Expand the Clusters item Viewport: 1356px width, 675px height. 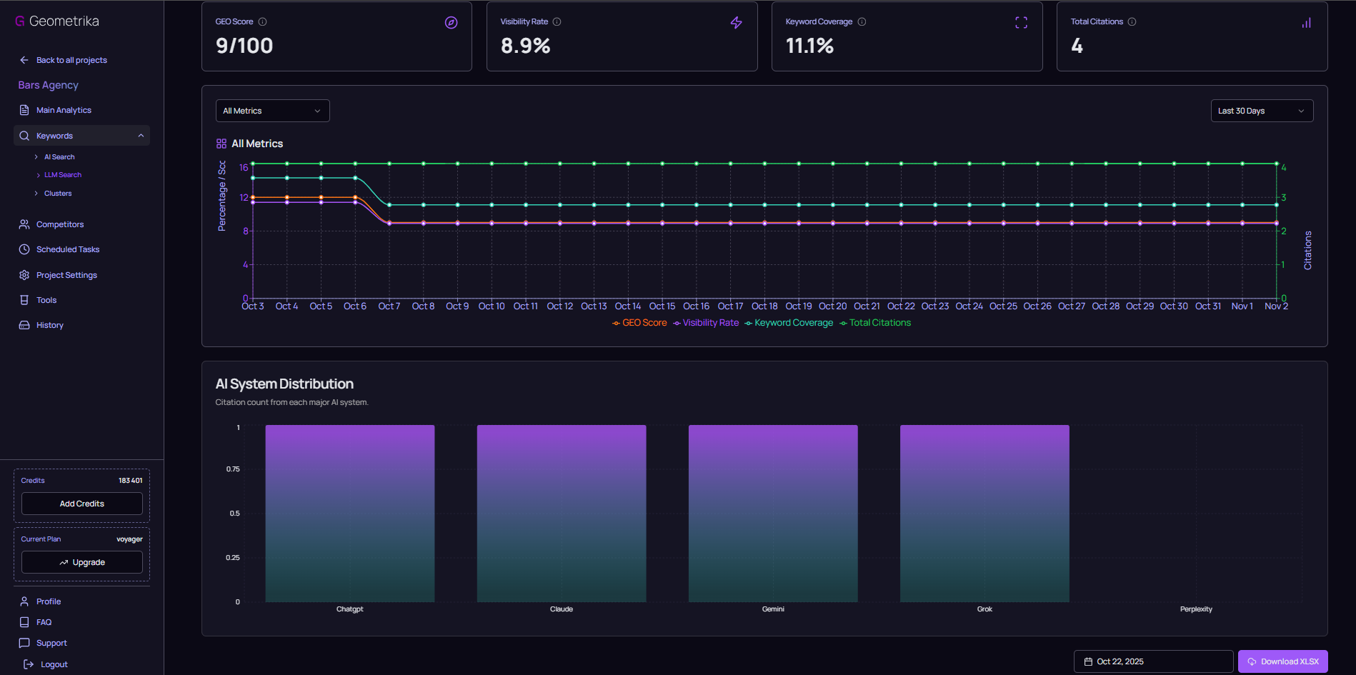pos(57,193)
